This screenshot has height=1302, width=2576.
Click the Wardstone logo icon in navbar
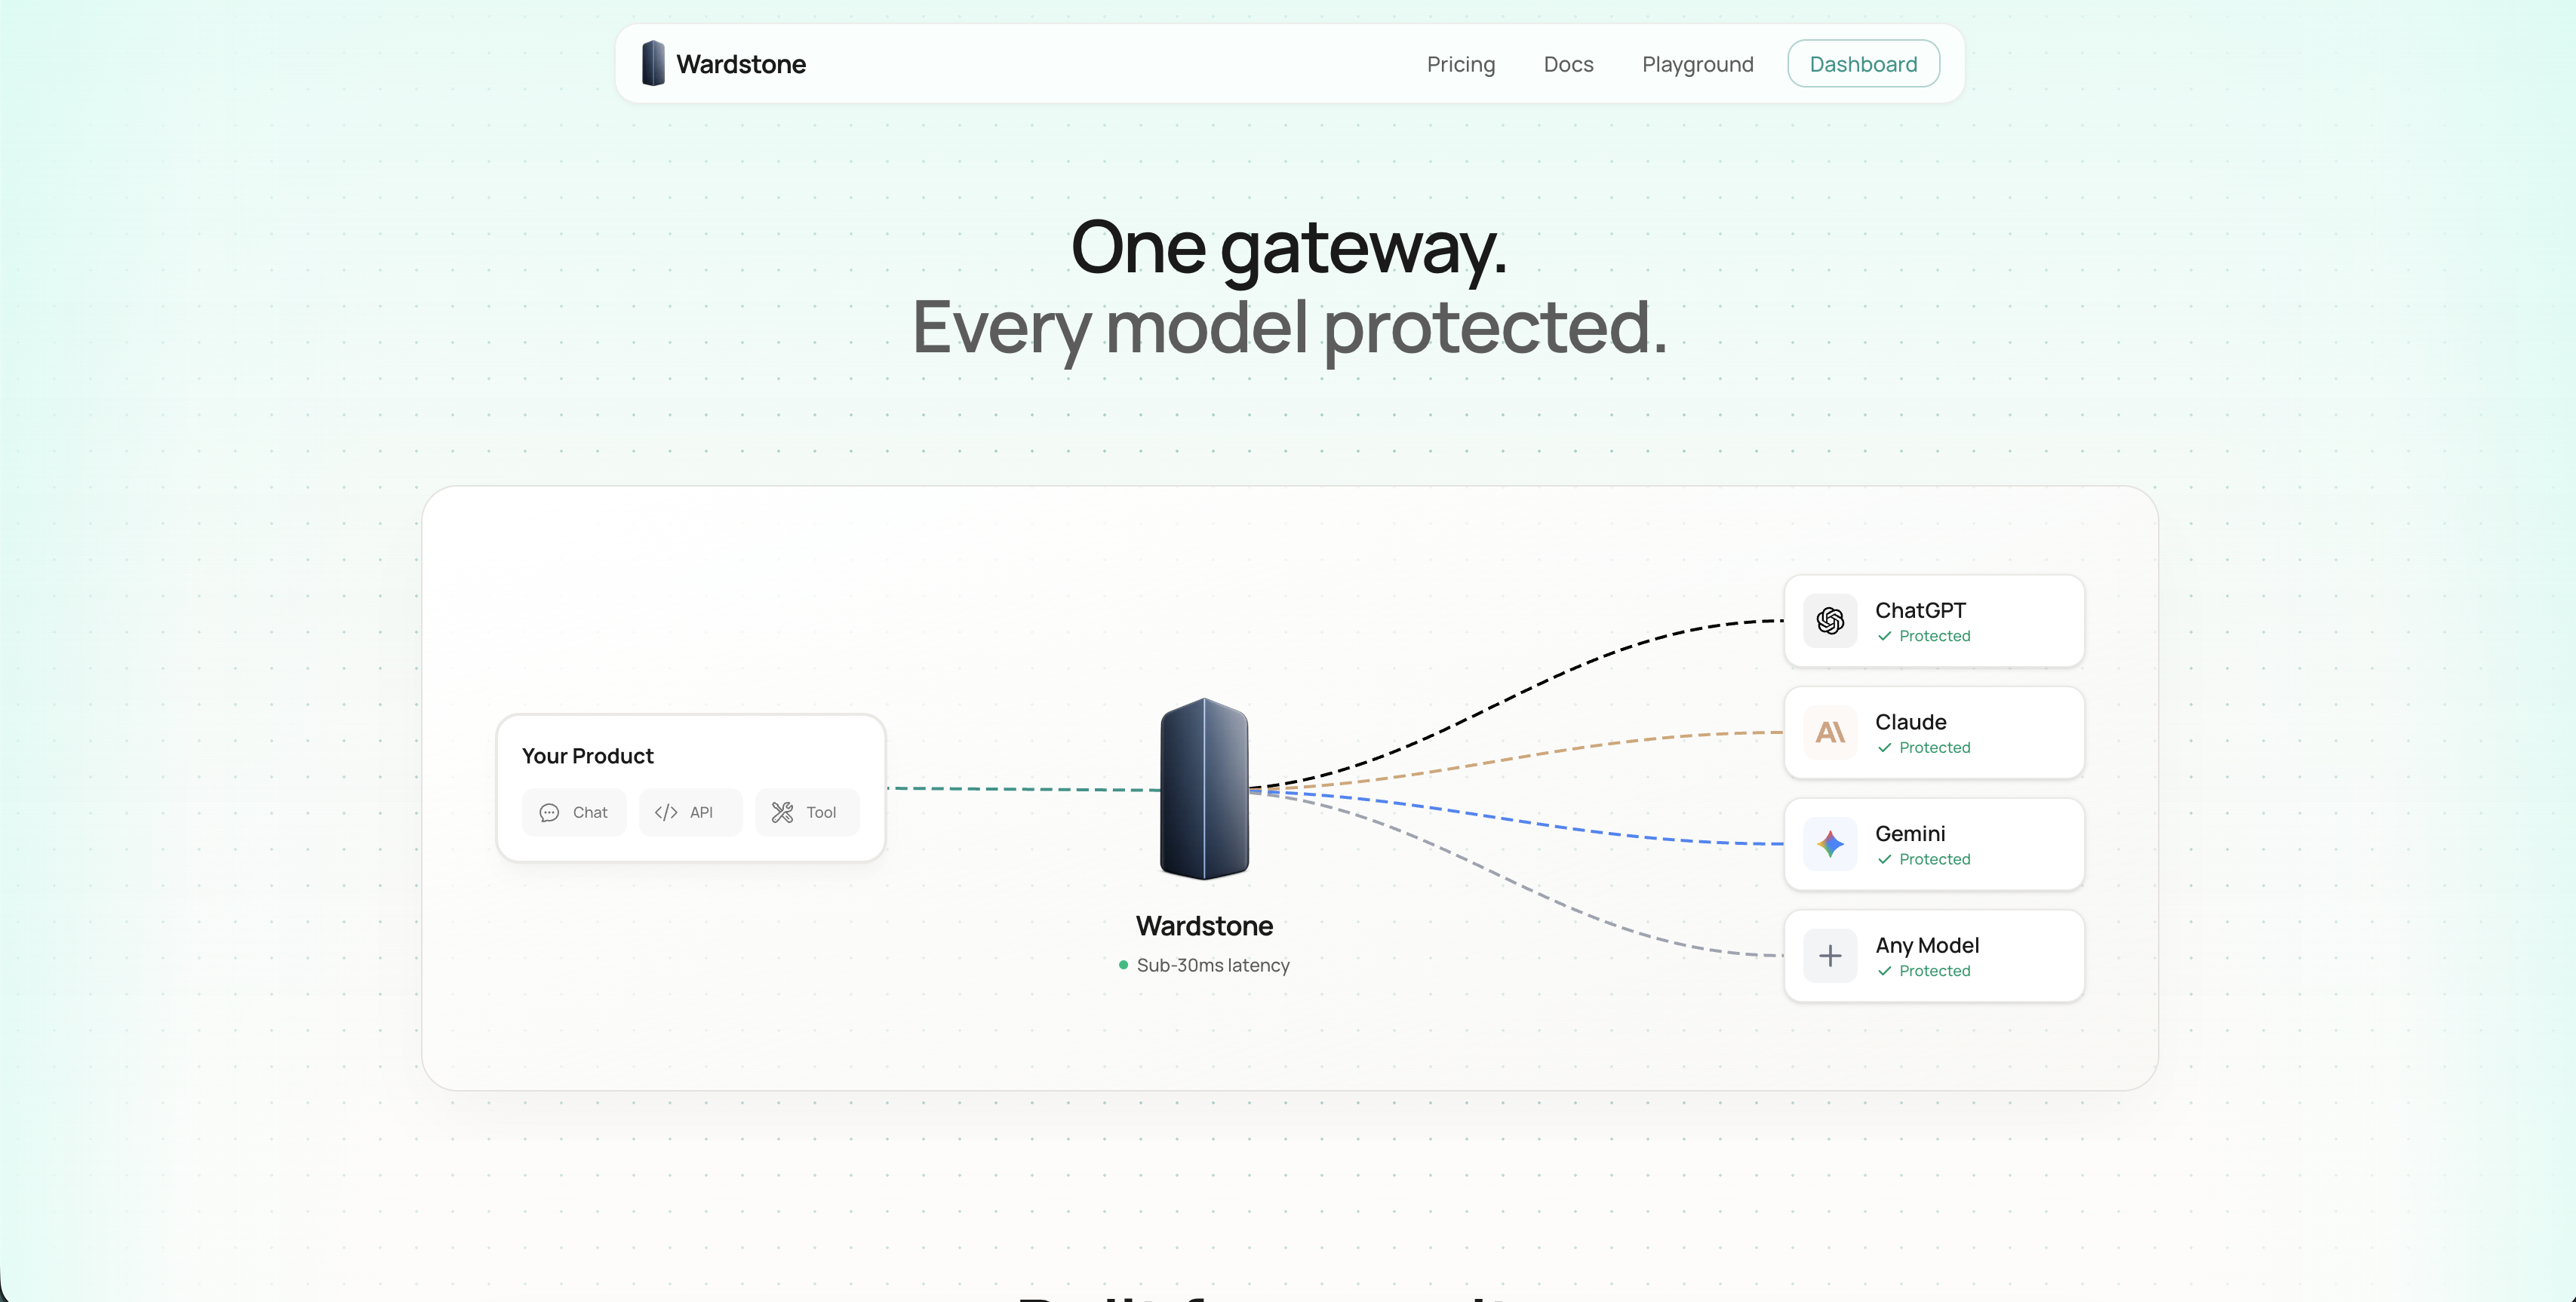(x=653, y=63)
